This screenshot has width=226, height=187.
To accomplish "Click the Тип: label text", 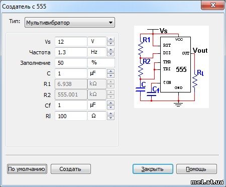I will coord(15,21).
